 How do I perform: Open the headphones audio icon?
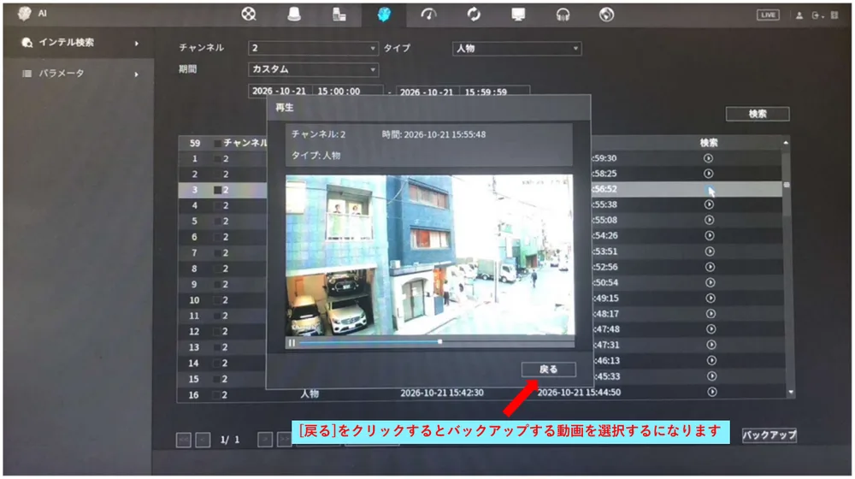tap(563, 15)
